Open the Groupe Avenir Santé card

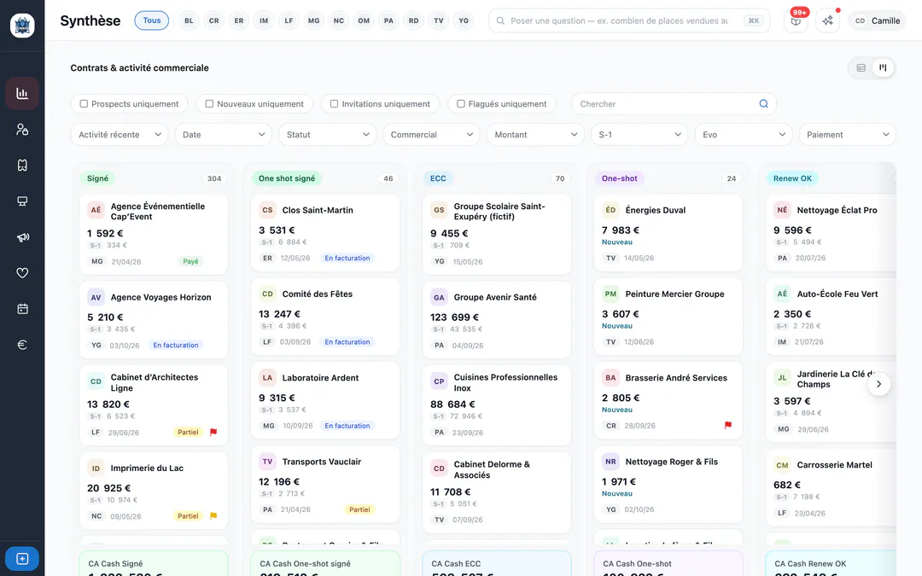pyautogui.click(x=497, y=320)
